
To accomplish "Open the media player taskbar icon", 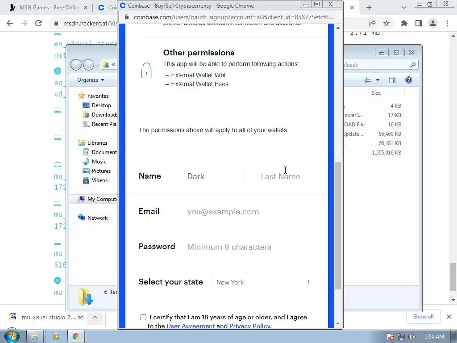I will click(56, 337).
